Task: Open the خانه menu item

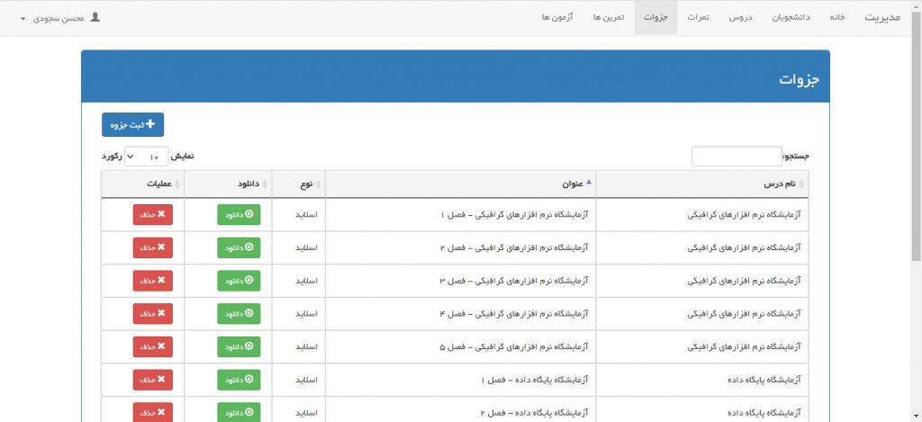Action: tap(837, 18)
